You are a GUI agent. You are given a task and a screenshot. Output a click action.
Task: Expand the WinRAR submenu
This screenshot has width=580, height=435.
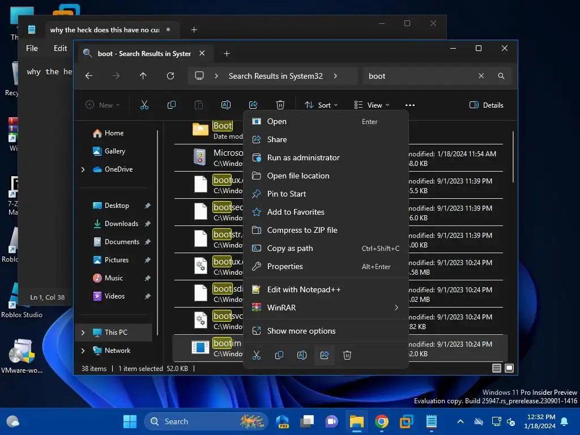(396, 308)
